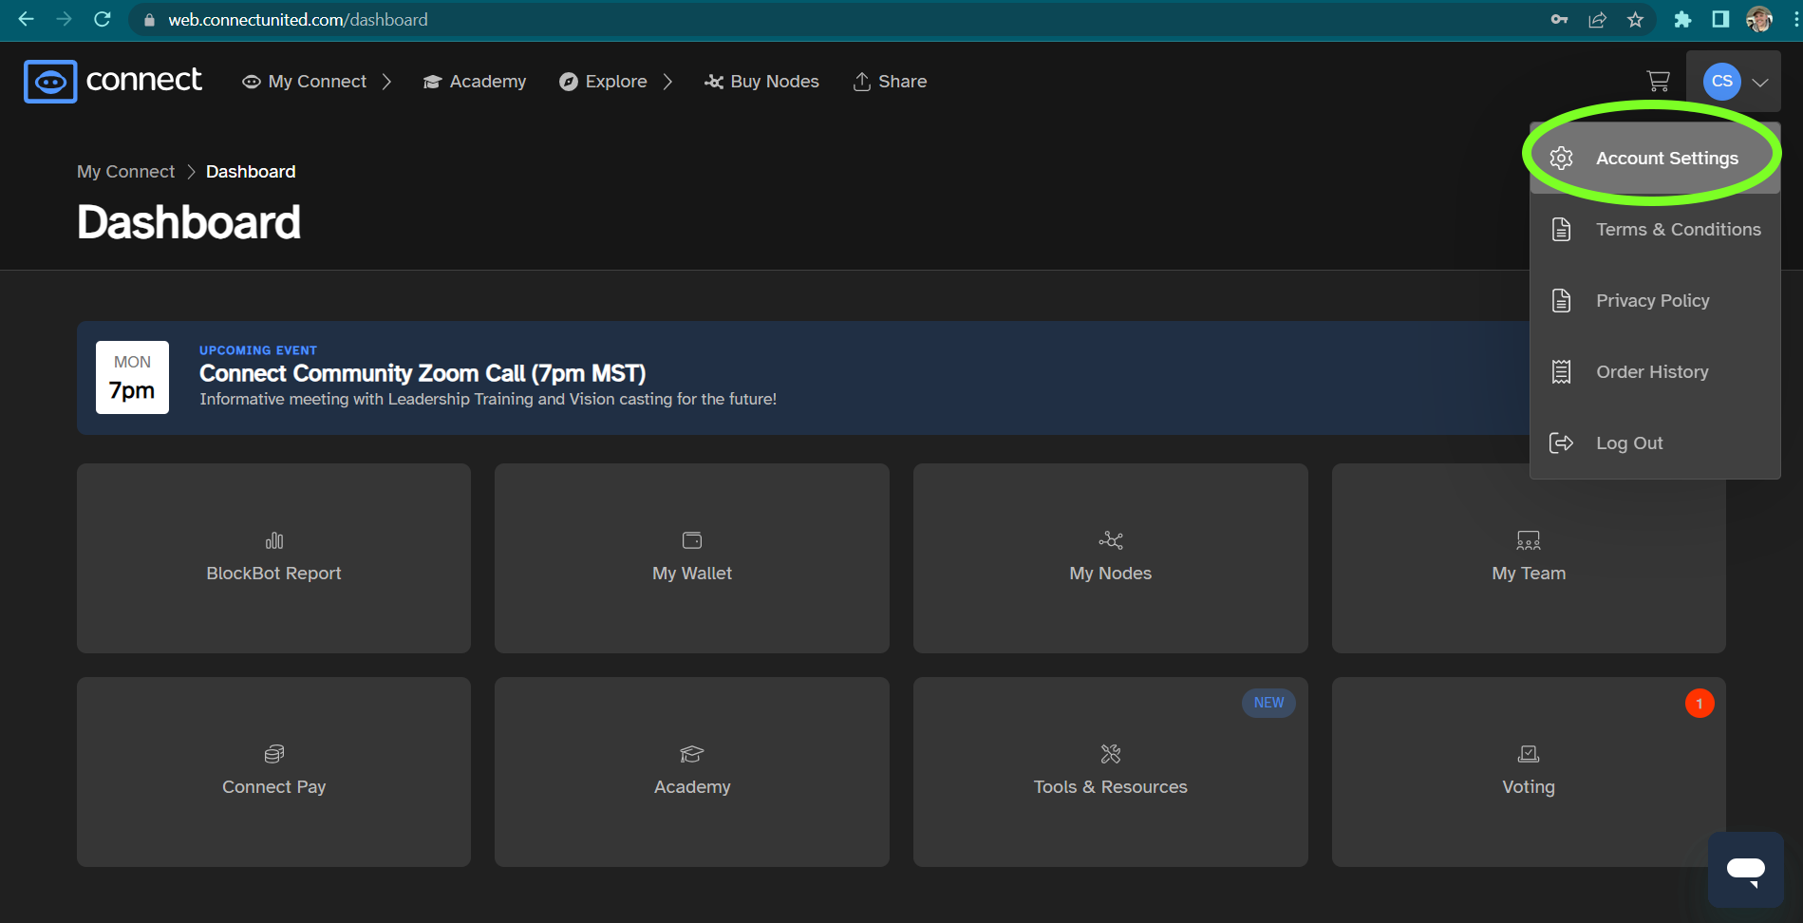Click the browser address bar URL

click(298, 20)
